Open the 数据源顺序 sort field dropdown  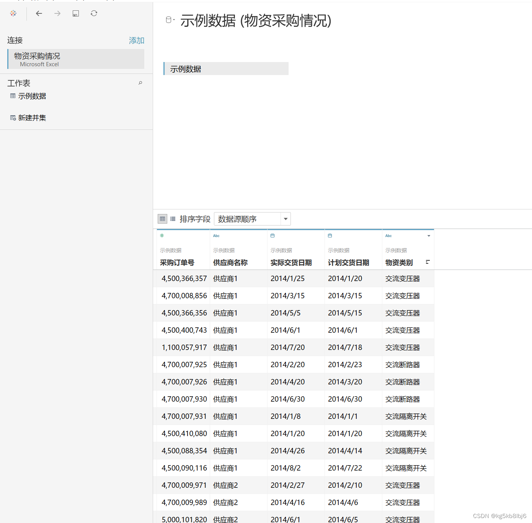[x=252, y=219]
